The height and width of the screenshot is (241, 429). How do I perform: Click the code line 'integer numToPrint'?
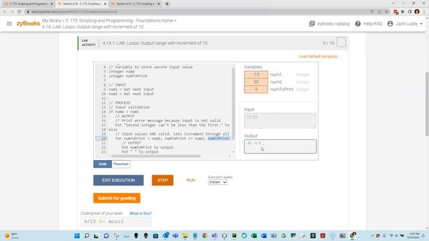[x=128, y=76]
